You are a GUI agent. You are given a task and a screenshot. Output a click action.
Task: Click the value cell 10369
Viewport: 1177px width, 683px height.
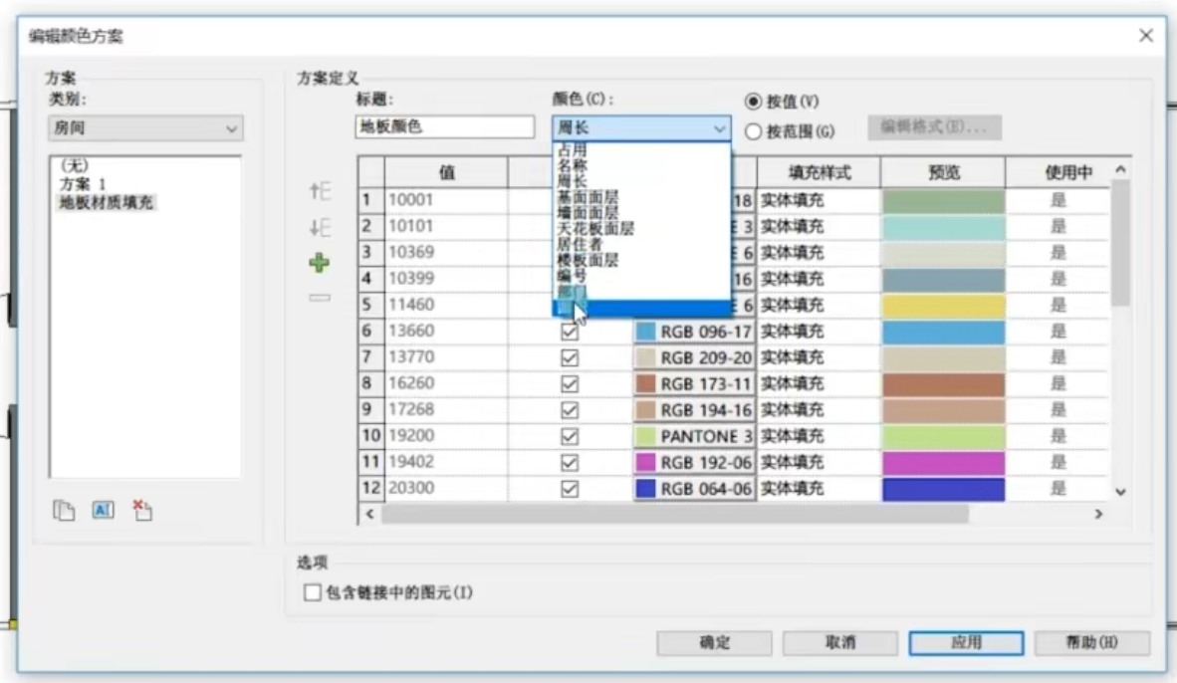tap(447, 253)
